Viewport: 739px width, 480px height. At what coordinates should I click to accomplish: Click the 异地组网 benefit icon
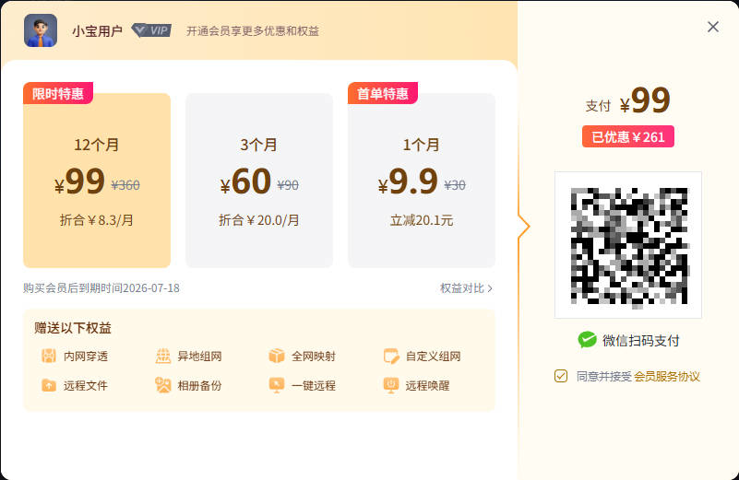(x=163, y=356)
